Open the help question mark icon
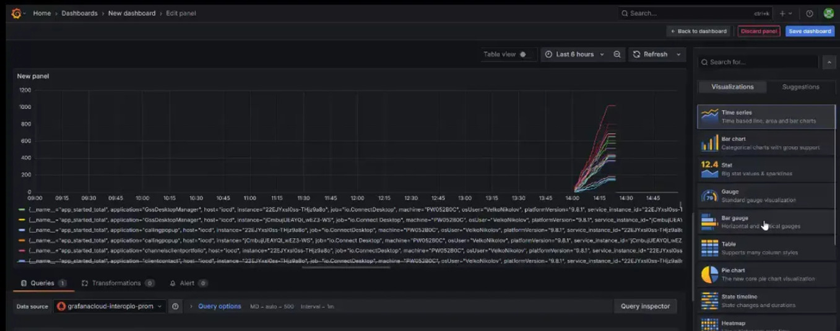The width and height of the screenshot is (840, 331). (x=810, y=13)
